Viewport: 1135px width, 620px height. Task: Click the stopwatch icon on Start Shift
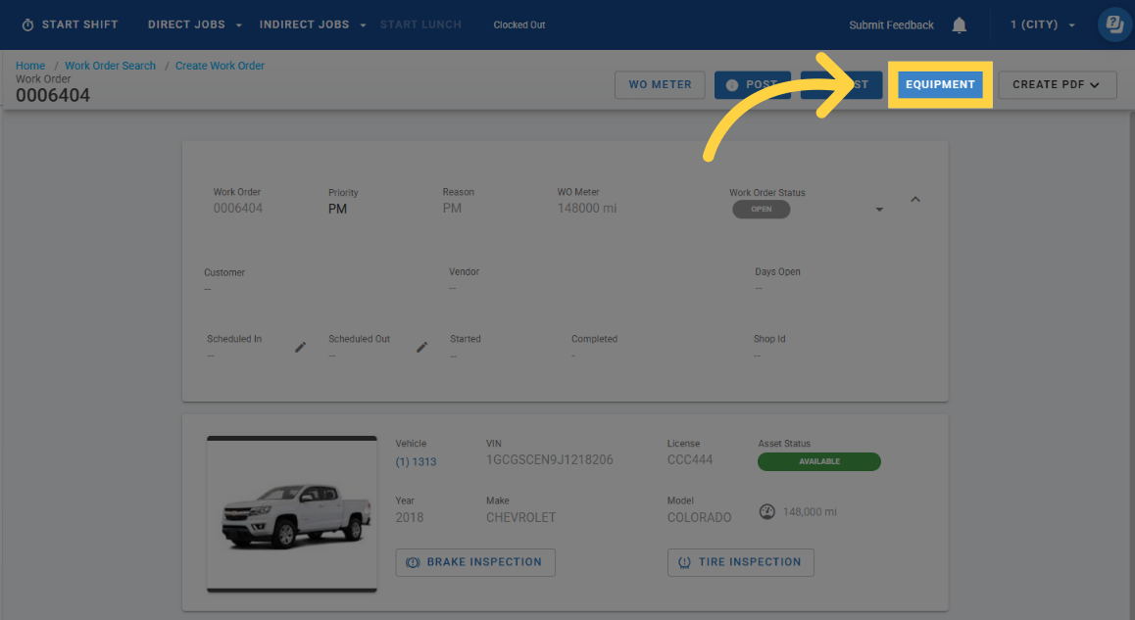[27, 24]
